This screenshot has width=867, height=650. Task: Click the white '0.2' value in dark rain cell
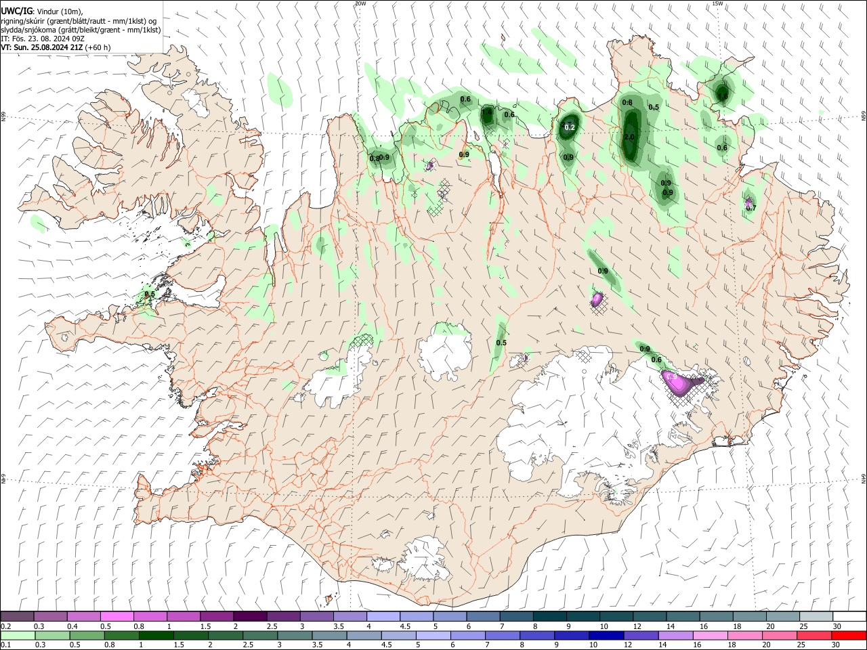tap(570, 127)
